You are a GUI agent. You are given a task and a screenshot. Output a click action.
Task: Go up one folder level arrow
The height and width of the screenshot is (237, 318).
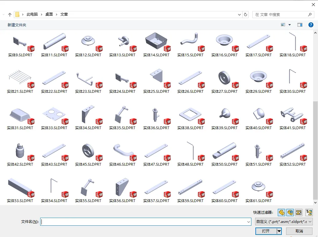10,14
